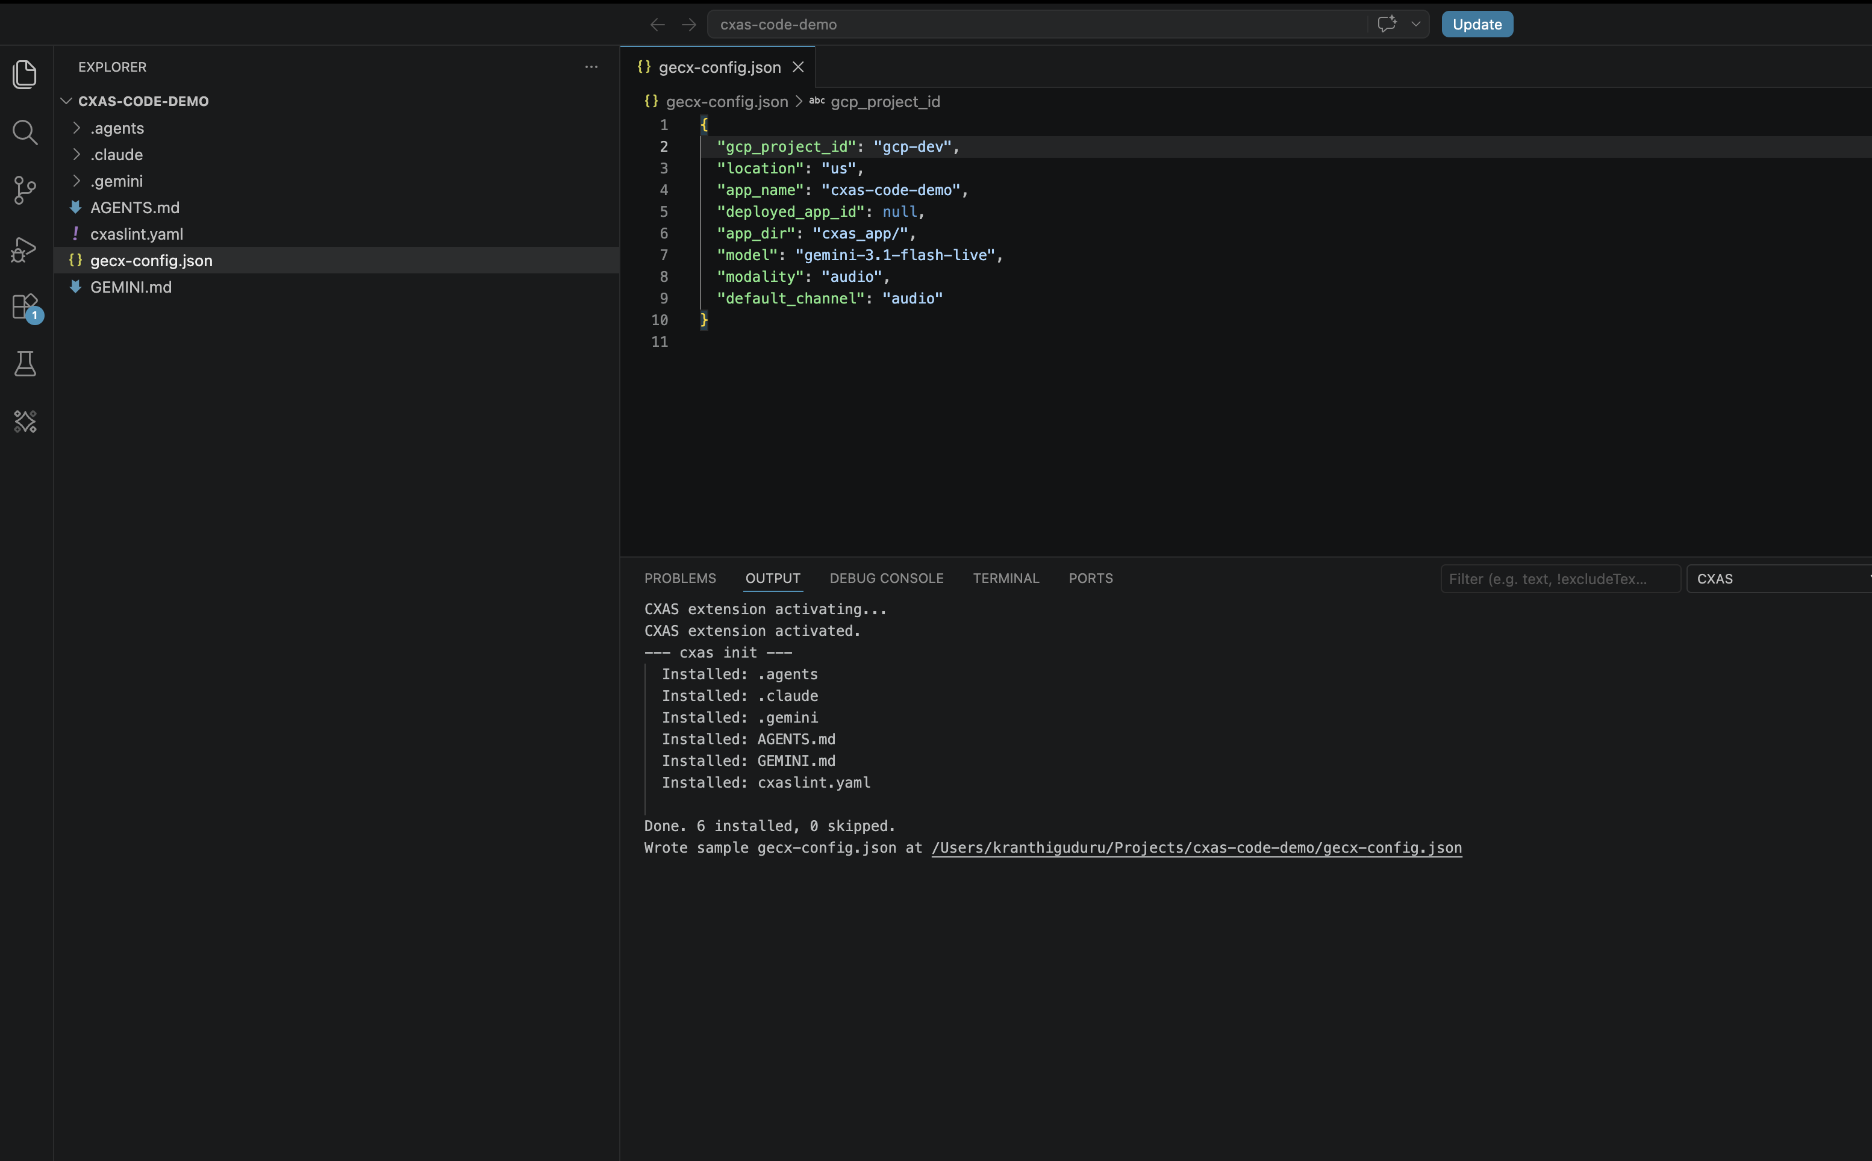Click the "location" key on line 3
1872x1161 pixels.
[x=760, y=168]
